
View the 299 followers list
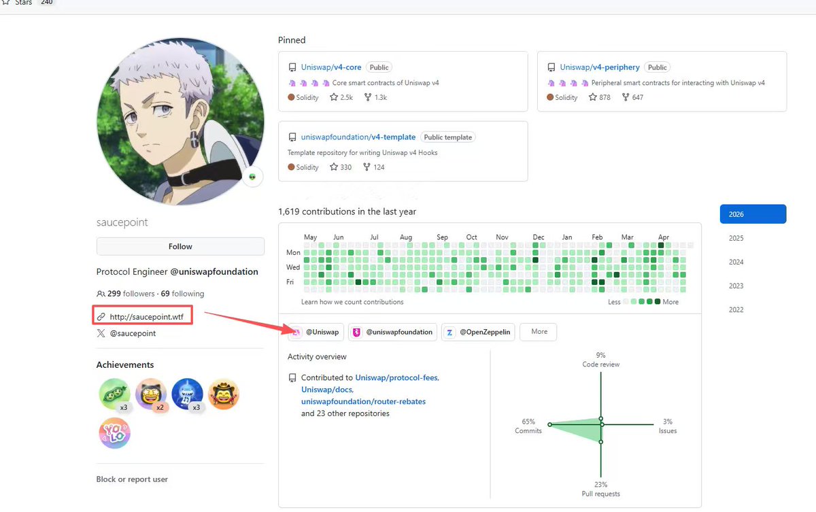pyautogui.click(x=131, y=294)
